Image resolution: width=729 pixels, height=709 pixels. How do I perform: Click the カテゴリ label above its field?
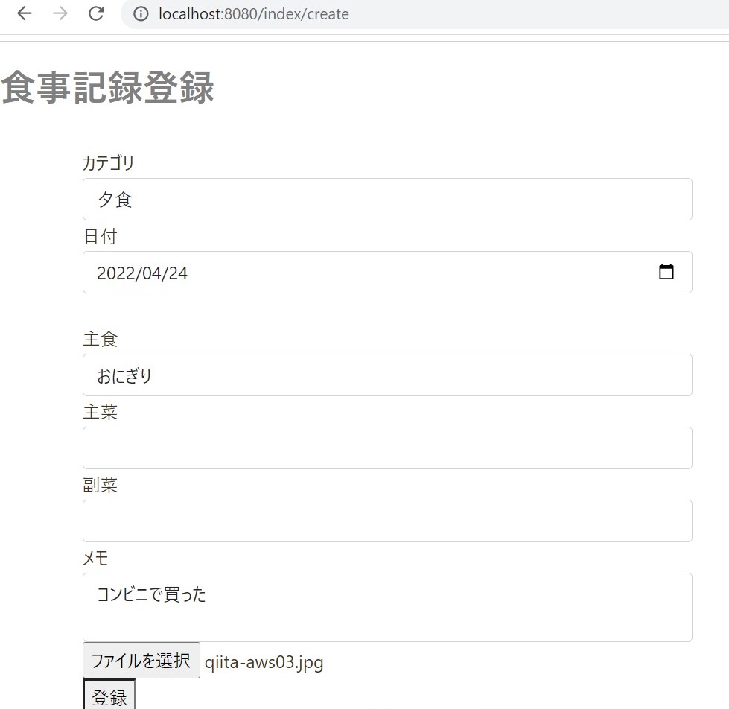point(108,162)
